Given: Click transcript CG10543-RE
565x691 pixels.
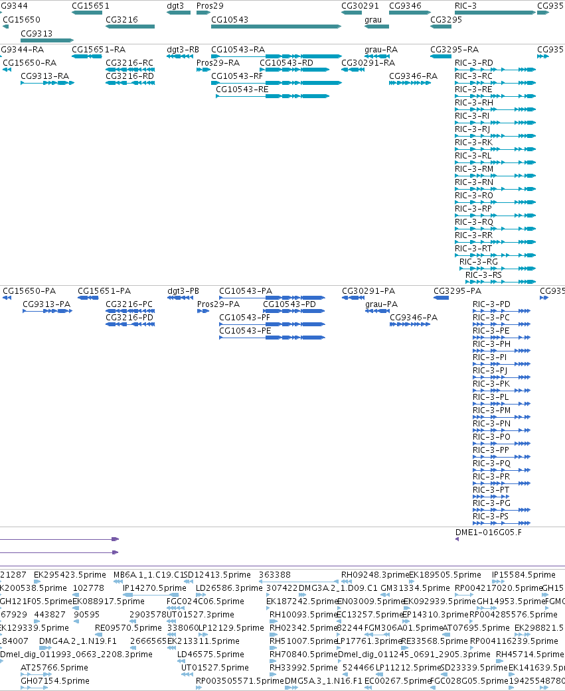Looking at the screenshot, I should pos(242,90).
